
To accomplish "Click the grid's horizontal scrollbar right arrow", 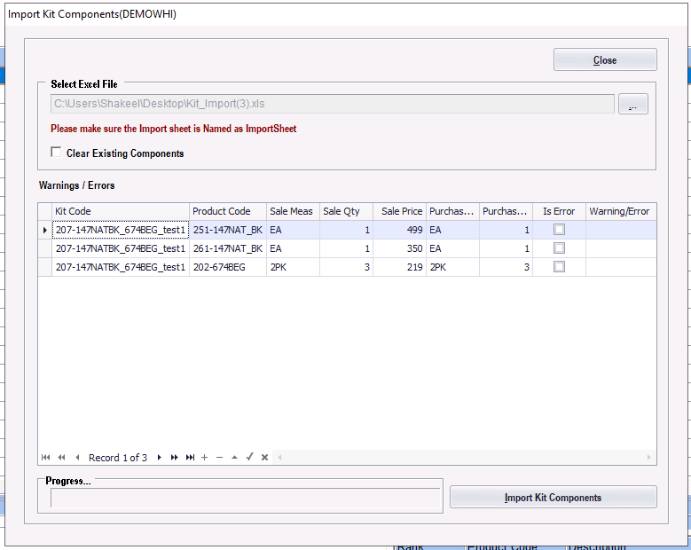I will point(649,458).
